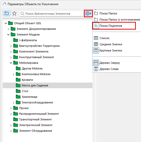Click Общий Объект GDL folder icon
Image resolution: width=141 pixels, height=142 pixels.
10,23
